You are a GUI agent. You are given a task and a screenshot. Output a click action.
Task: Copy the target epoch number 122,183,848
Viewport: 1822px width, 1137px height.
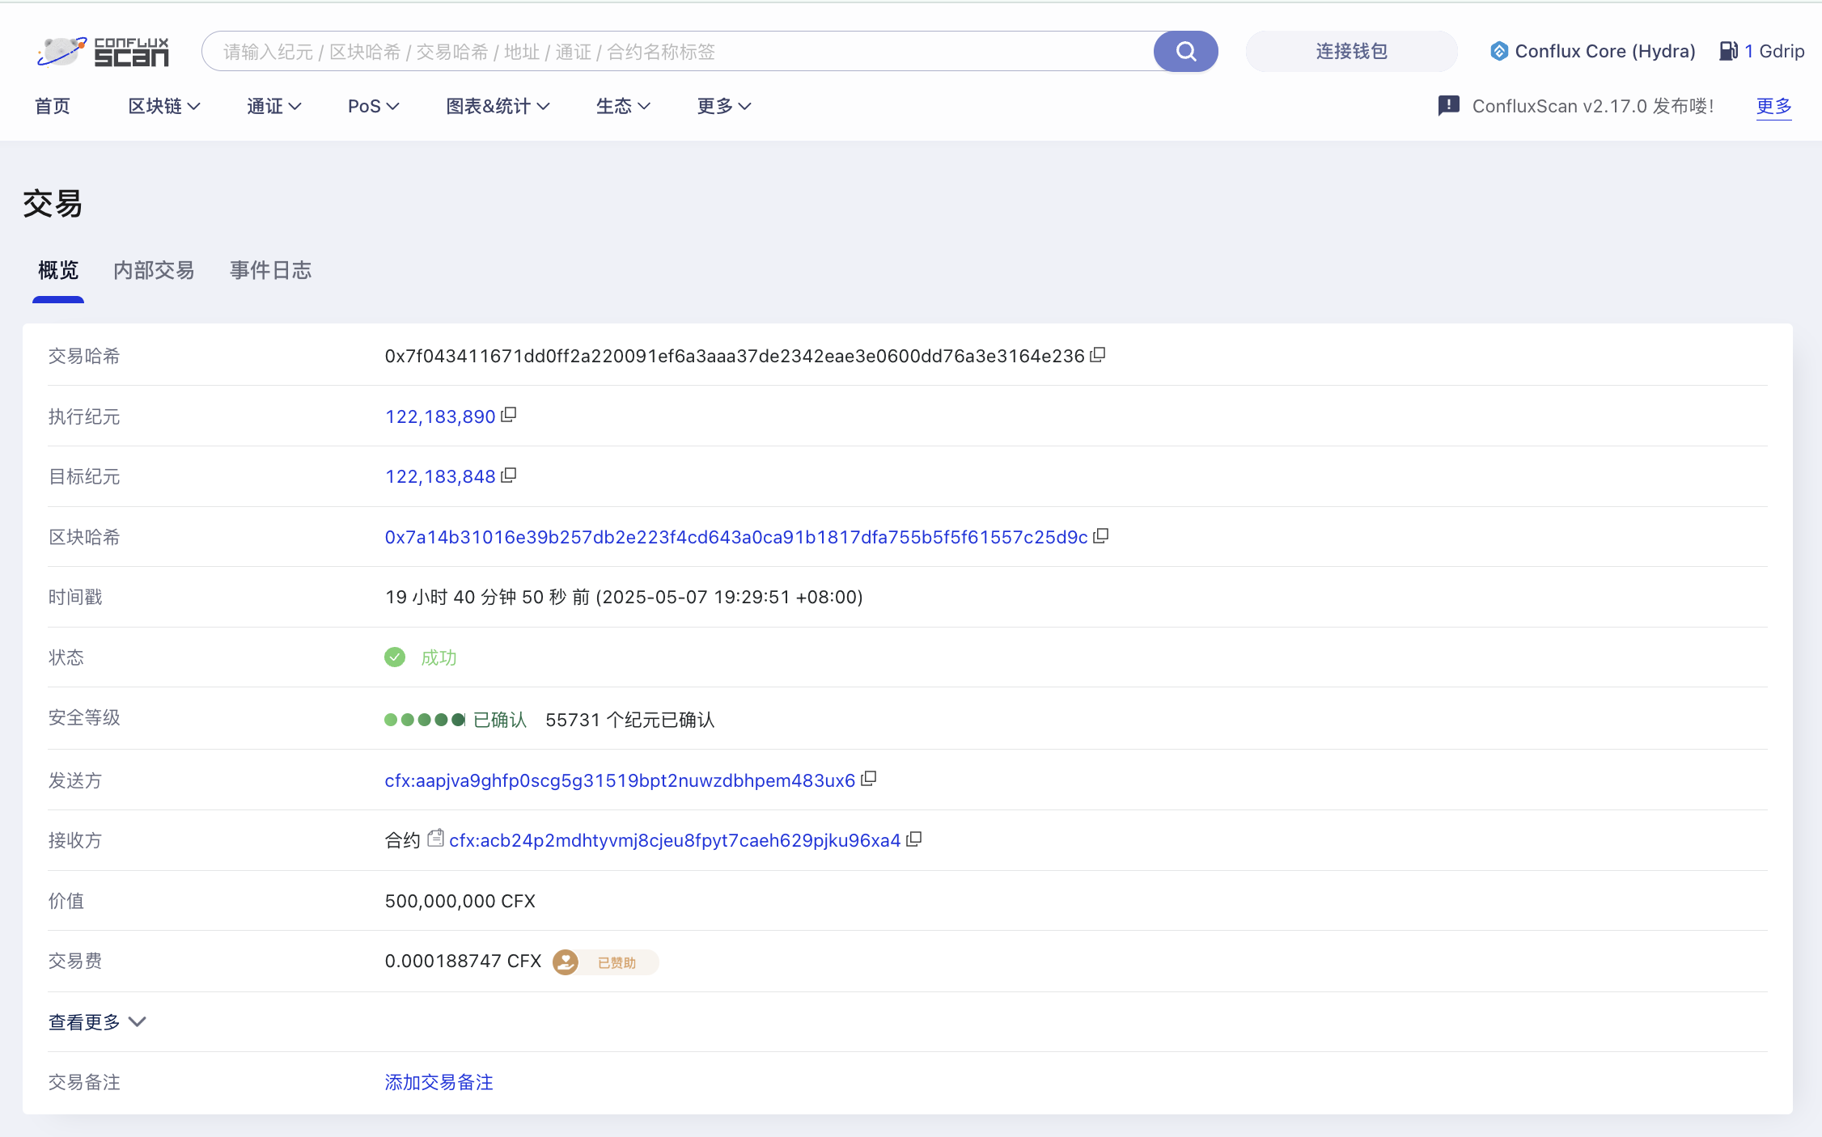(509, 475)
